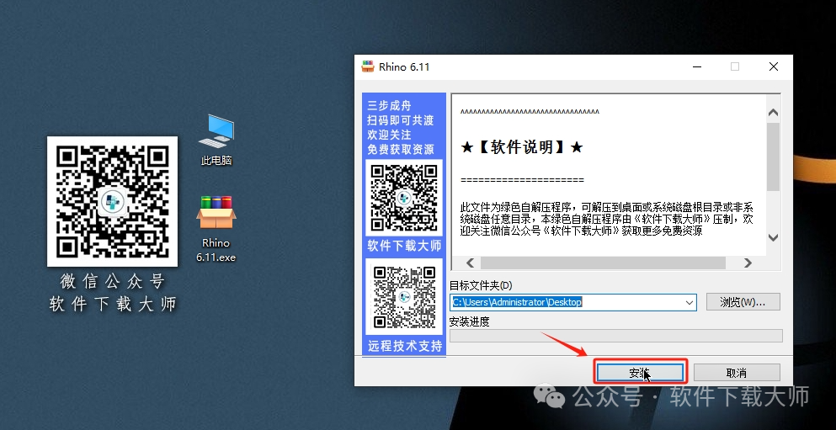Minimize the Rhino 6.11 installer window

pos(697,66)
